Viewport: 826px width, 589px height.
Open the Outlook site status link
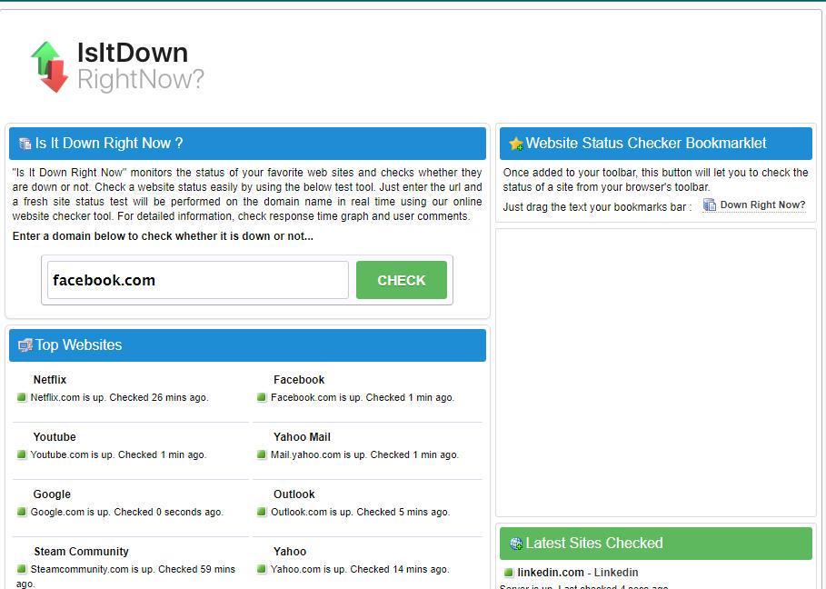pyautogui.click(x=294, y=494)
